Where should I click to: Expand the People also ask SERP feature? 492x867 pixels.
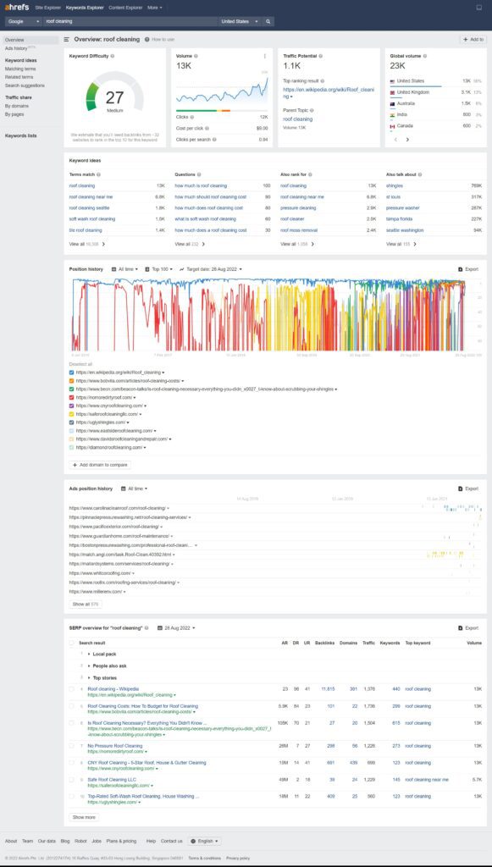click(x=108, y=665)
